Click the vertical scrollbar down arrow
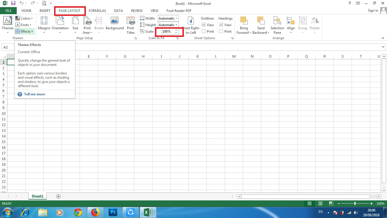Screen dimensions: 387x218 tap(384, 190)
